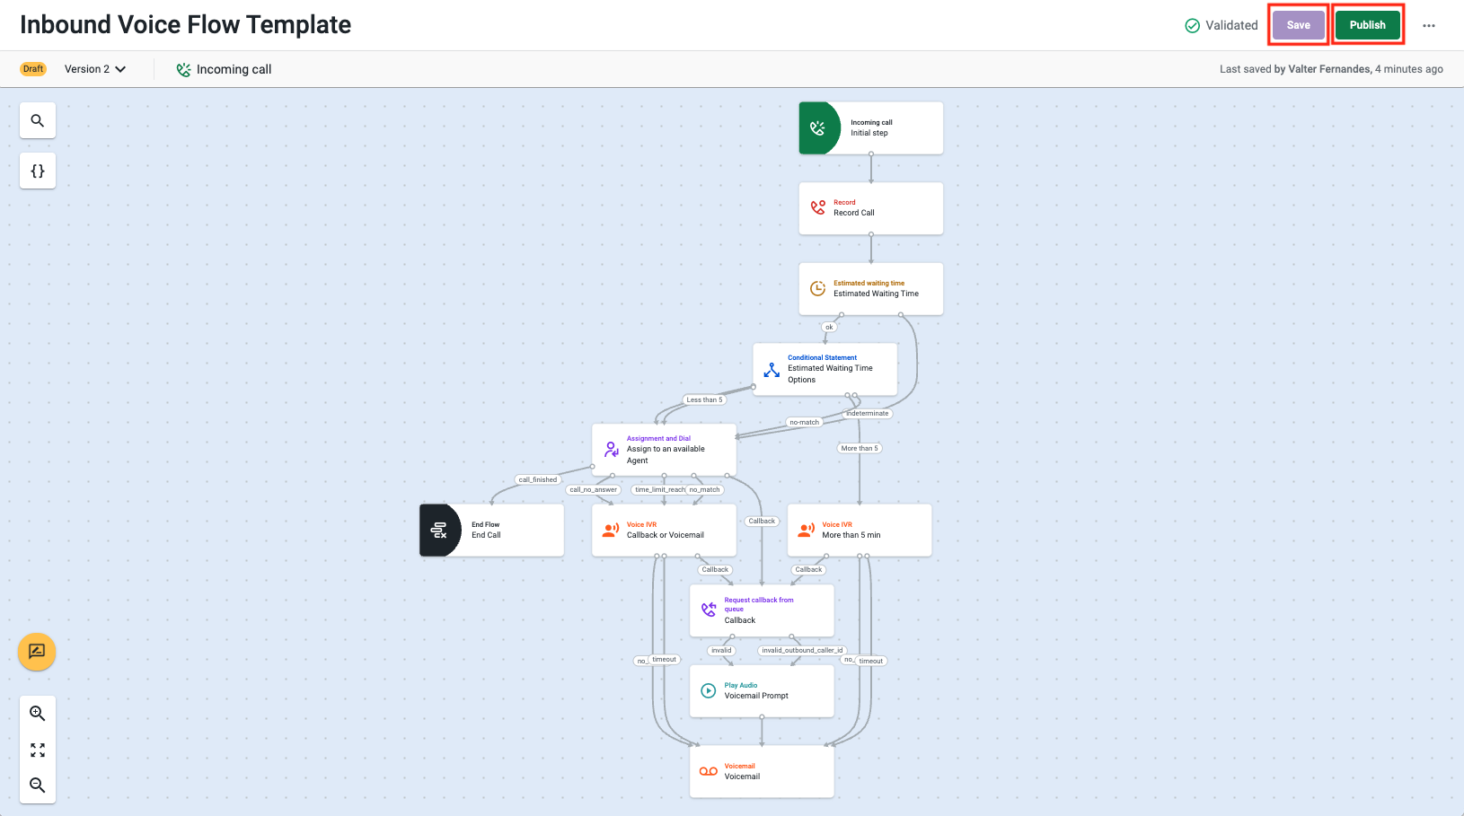Viewport: 1464px width, 816px height.
Task: Click the 'no-match' connection label
Action: click(x=805, y=422)
